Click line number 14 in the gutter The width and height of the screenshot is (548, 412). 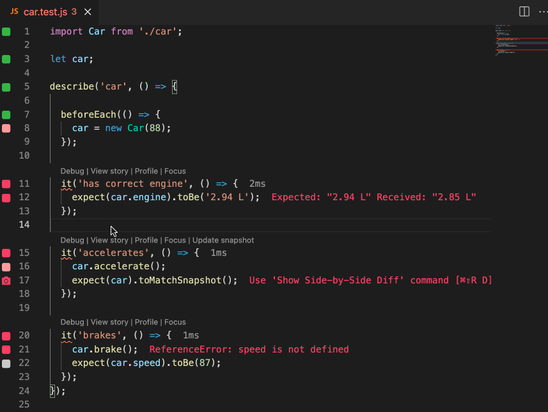(24, 225)
